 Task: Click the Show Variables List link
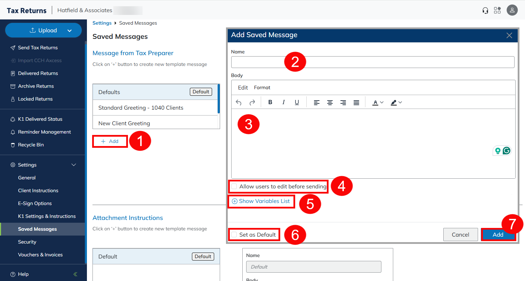click(x=261, y=201)
